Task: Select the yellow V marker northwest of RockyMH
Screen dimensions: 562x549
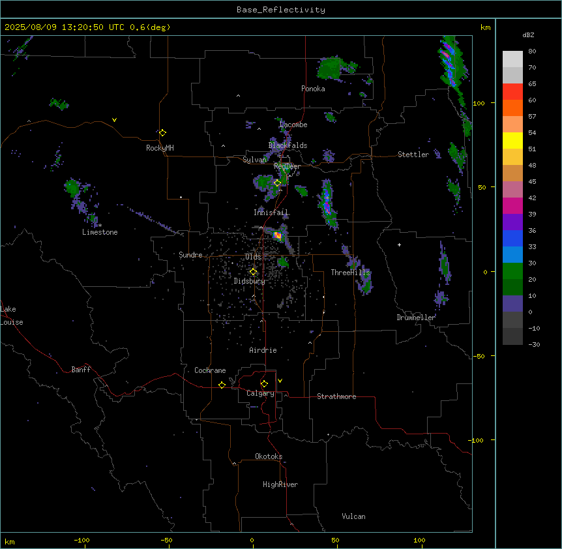Action: (114, 120)
